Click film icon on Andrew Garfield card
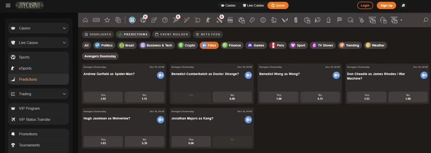431x153 pixels. (160, 75)
